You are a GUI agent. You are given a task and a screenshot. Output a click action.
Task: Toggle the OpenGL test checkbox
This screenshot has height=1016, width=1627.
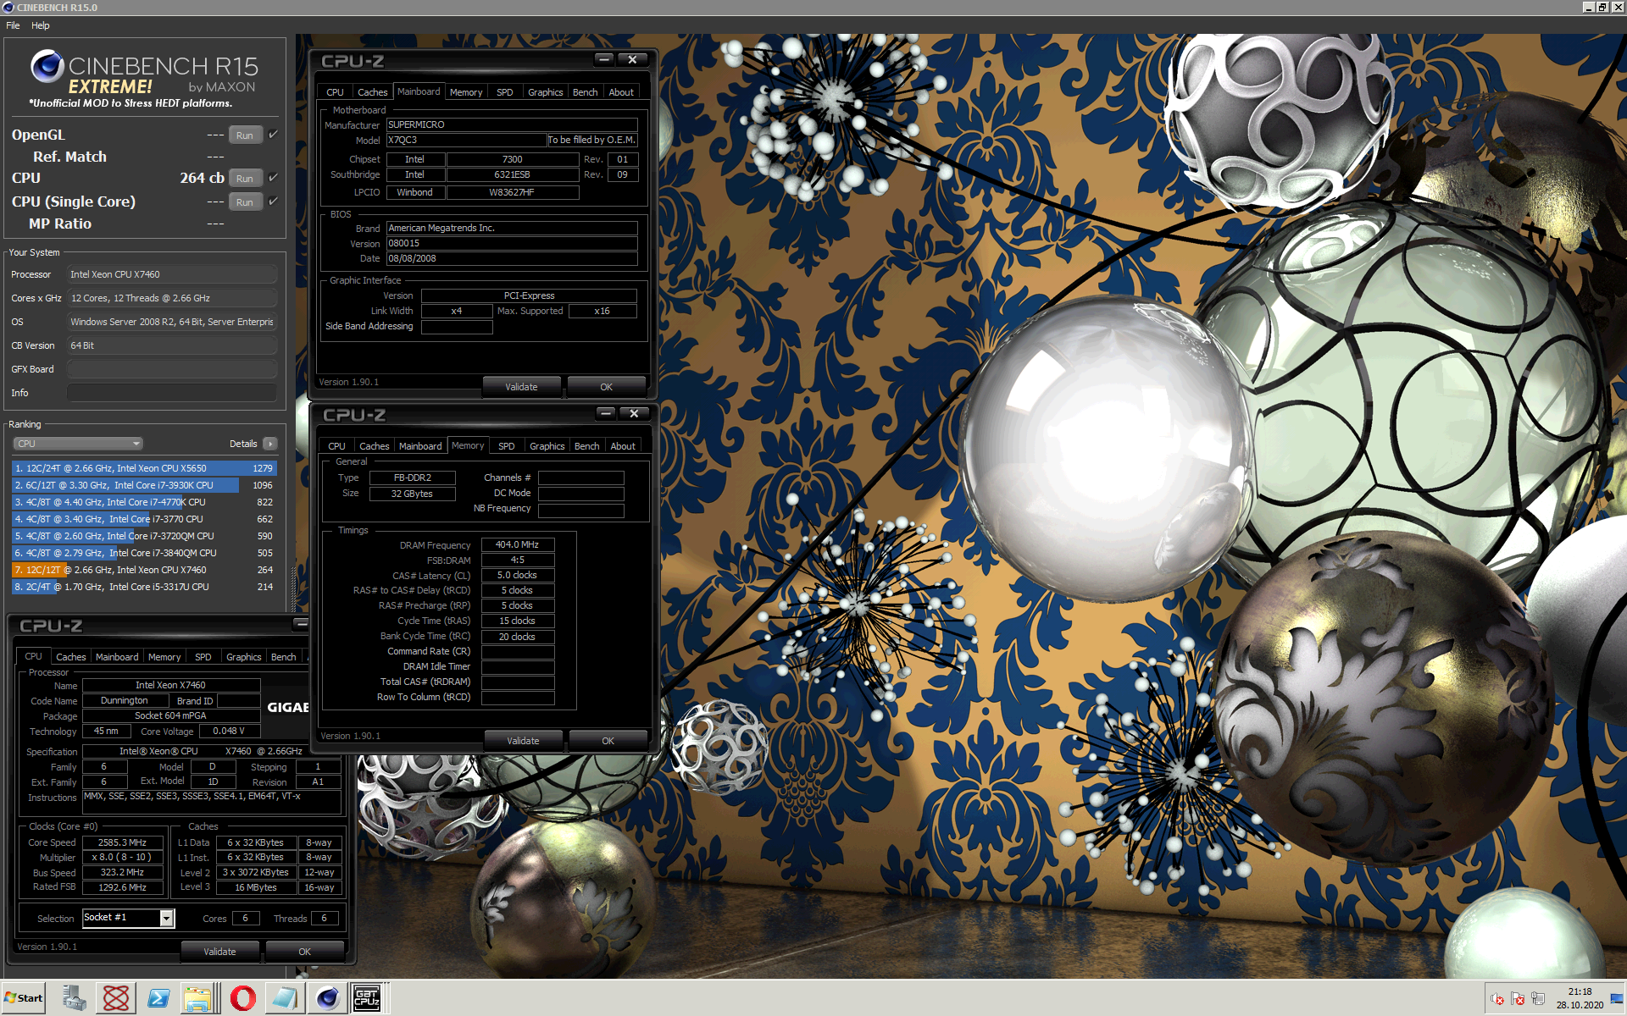[273, 135]
